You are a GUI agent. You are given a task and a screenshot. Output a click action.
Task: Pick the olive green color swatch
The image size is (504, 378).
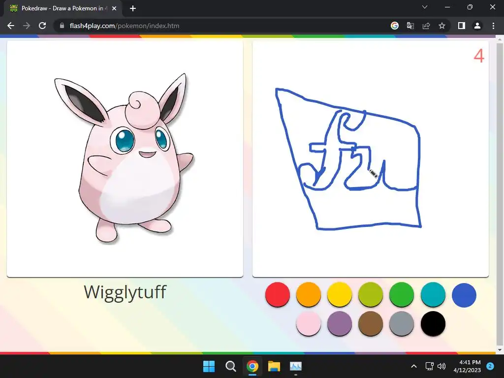(371, 294)
